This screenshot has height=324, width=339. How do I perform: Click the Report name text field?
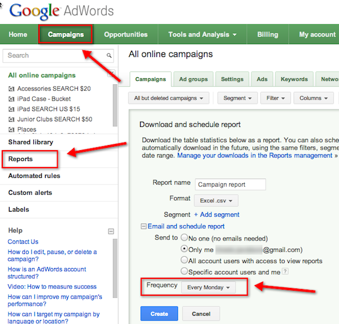pos(231,185)
